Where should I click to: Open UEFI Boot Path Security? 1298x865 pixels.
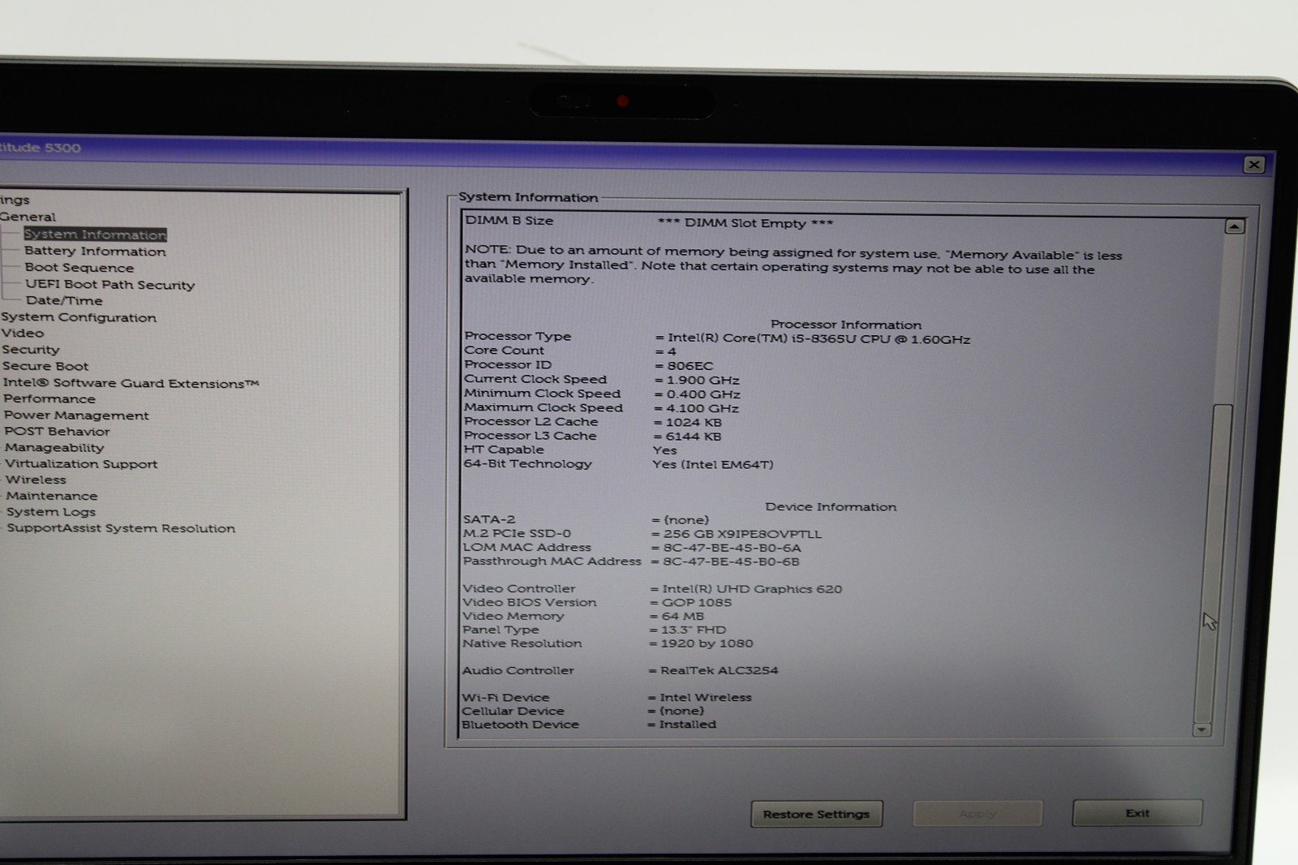110,285
